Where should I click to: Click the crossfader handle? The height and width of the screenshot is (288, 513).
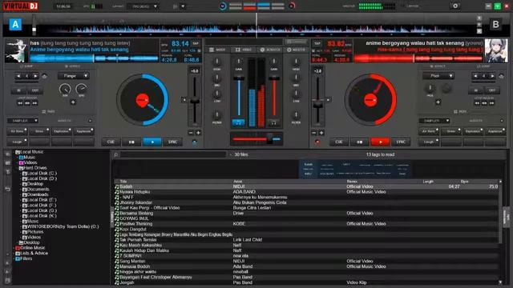click(x=269, y=138)
